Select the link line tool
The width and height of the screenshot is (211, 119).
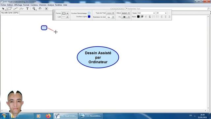pos(15,9)
